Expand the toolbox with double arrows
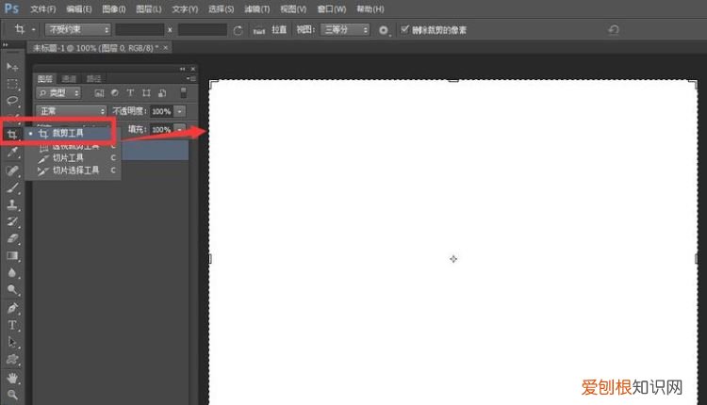 pyautogui.click(x=6, y=45)
